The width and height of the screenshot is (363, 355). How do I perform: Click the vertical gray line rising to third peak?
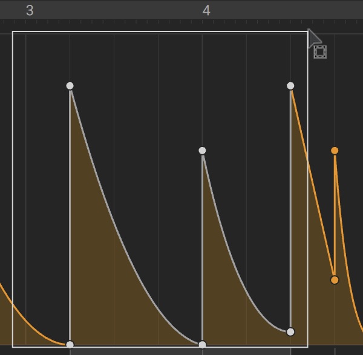[x=290, y=208]
